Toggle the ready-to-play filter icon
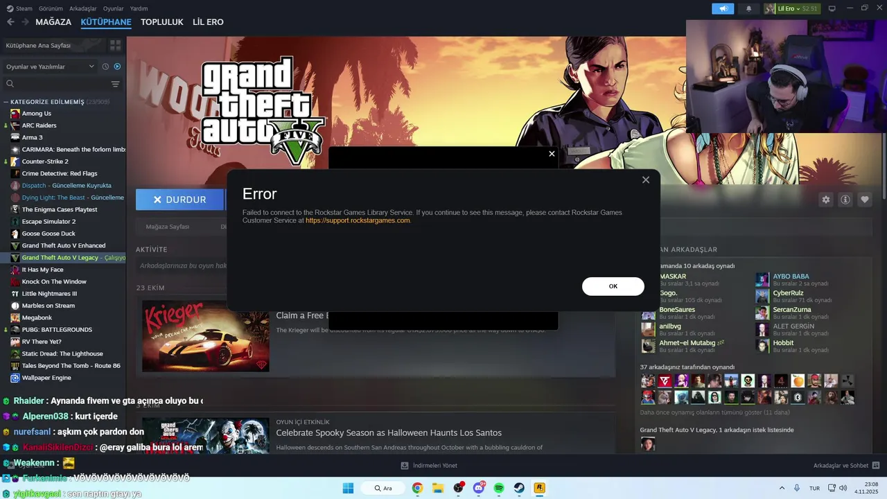 click(117, 67)
